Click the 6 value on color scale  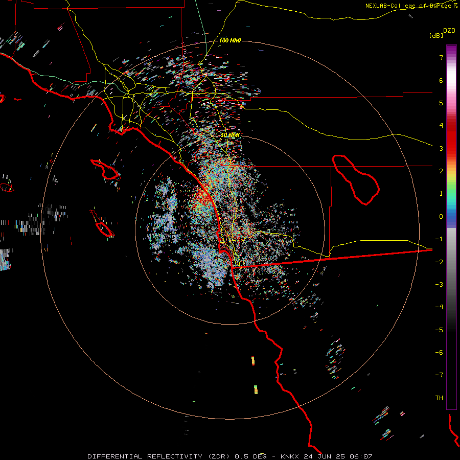tap(441, 80)
